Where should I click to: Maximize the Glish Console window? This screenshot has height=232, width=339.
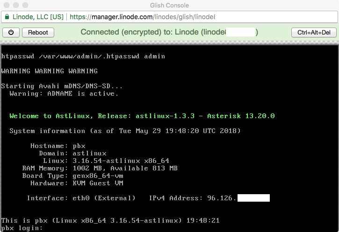click(25, 5)
